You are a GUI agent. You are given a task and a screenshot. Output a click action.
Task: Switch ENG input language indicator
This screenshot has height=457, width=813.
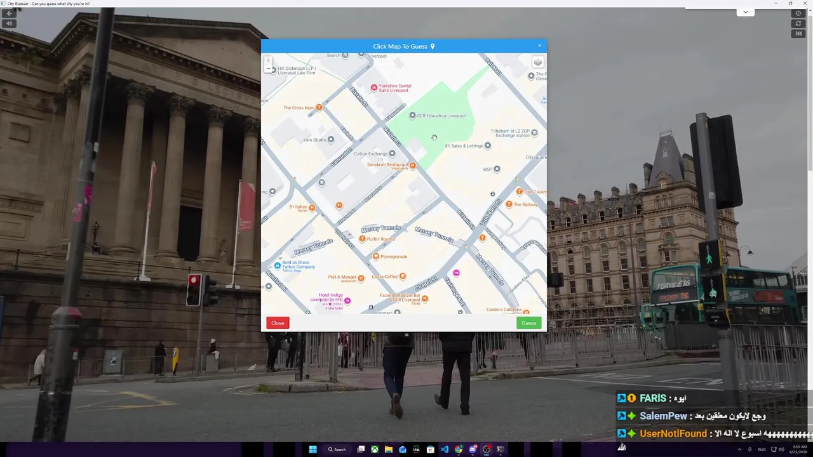coord(762,449)
